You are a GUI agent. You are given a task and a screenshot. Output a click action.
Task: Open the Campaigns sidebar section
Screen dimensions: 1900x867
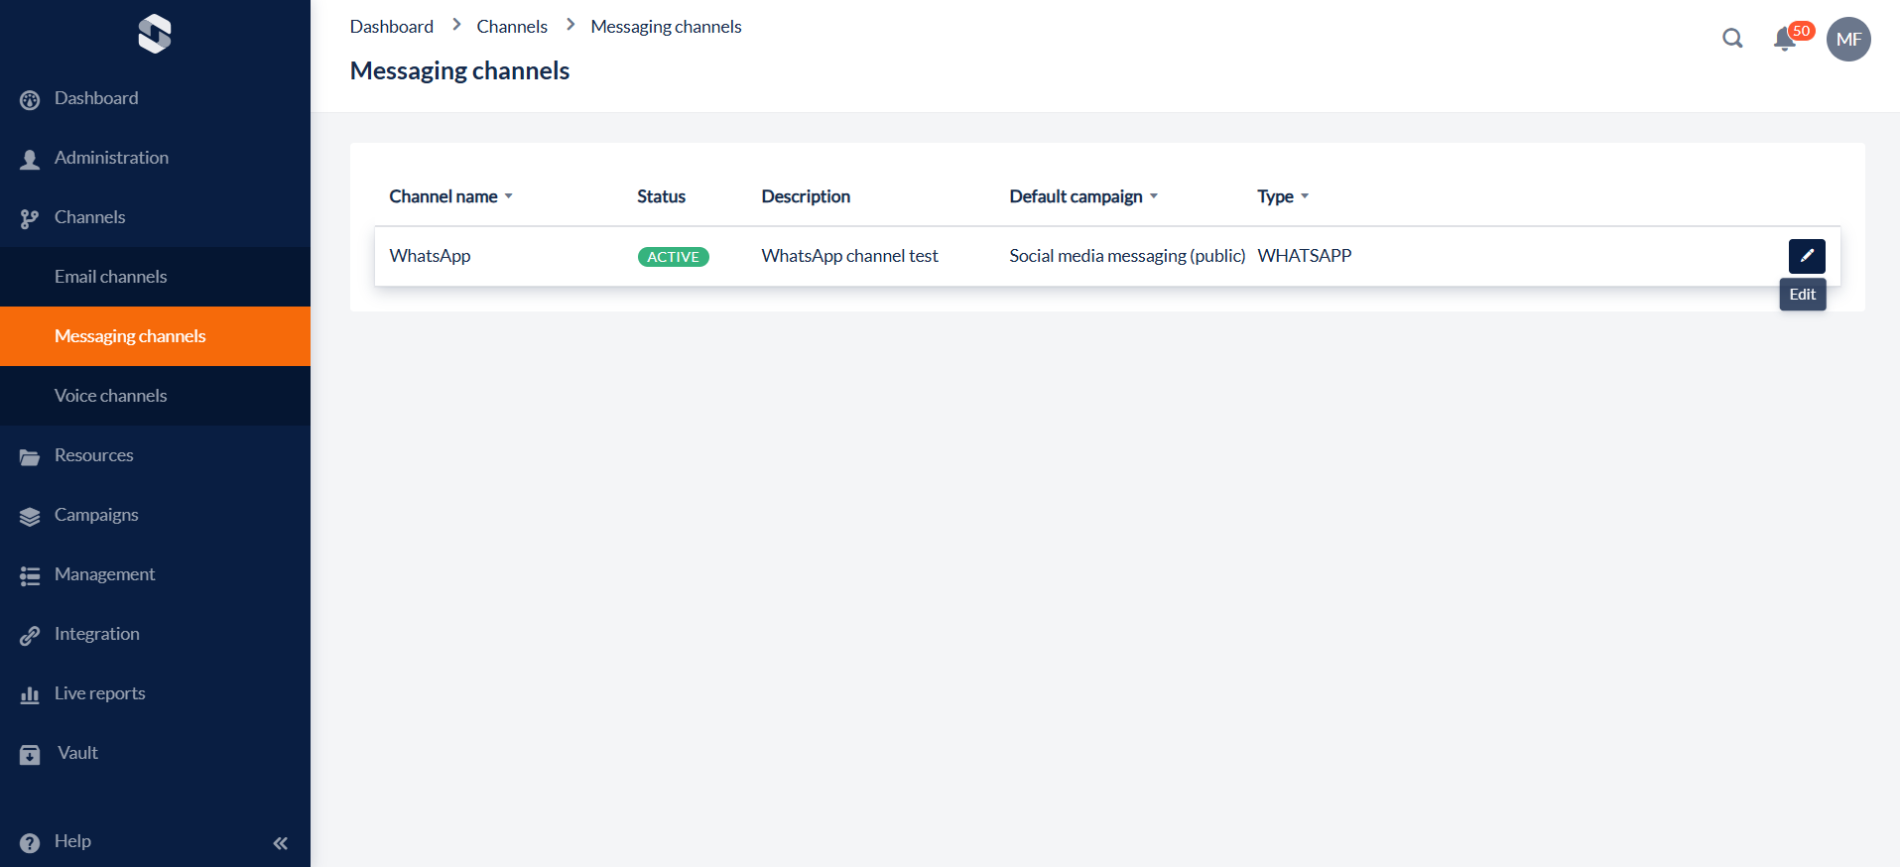(x=96, y=515)
